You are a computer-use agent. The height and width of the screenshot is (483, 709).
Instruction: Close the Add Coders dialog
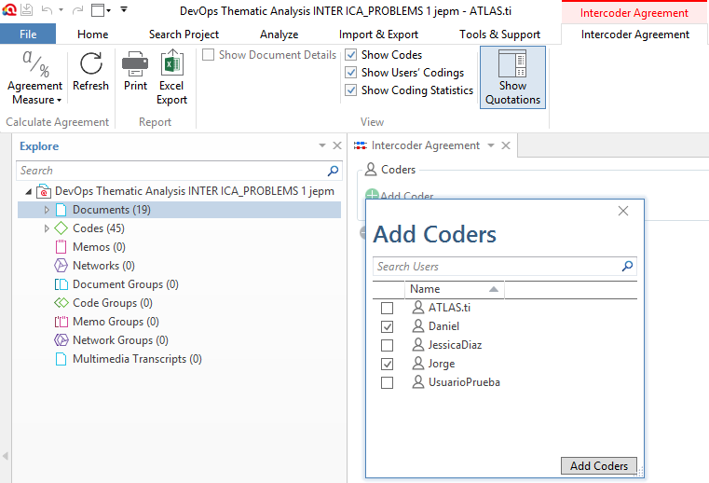[623, 211]
